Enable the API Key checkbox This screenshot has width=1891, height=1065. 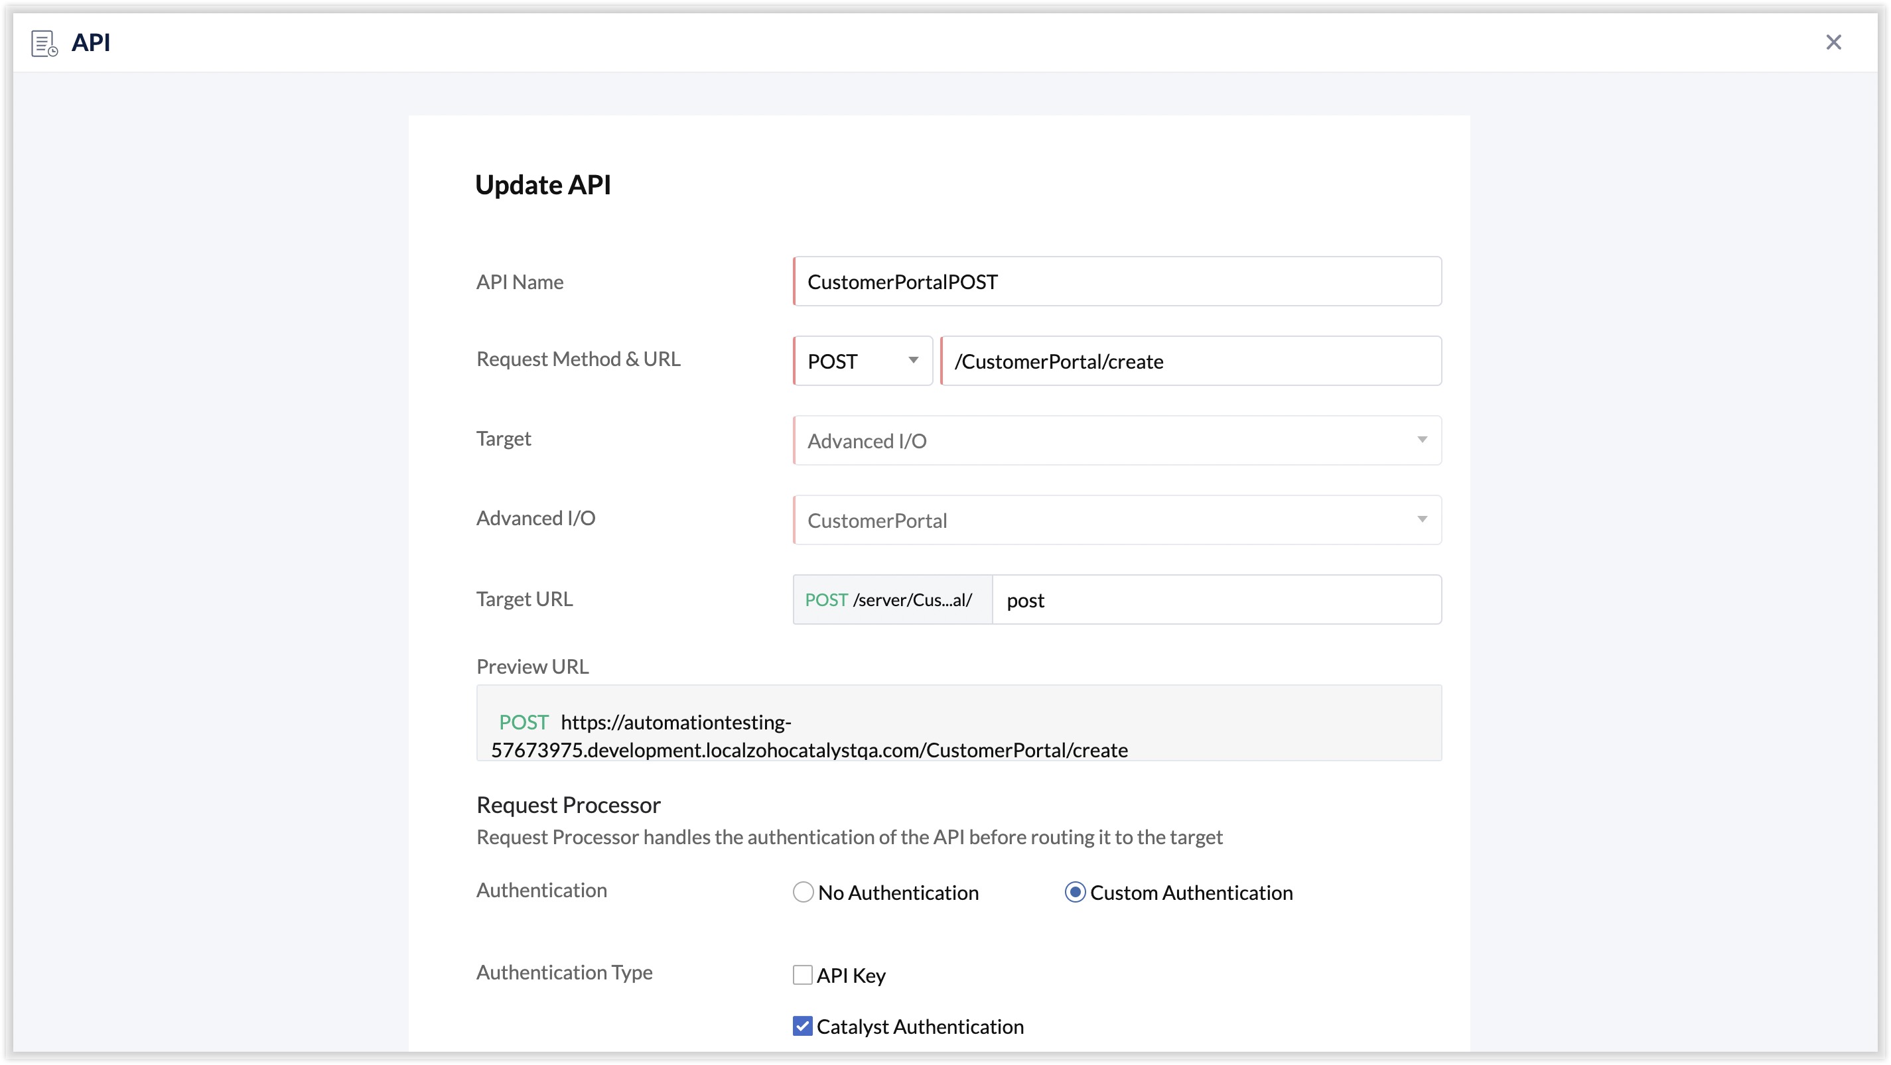[x=802, y=975]
